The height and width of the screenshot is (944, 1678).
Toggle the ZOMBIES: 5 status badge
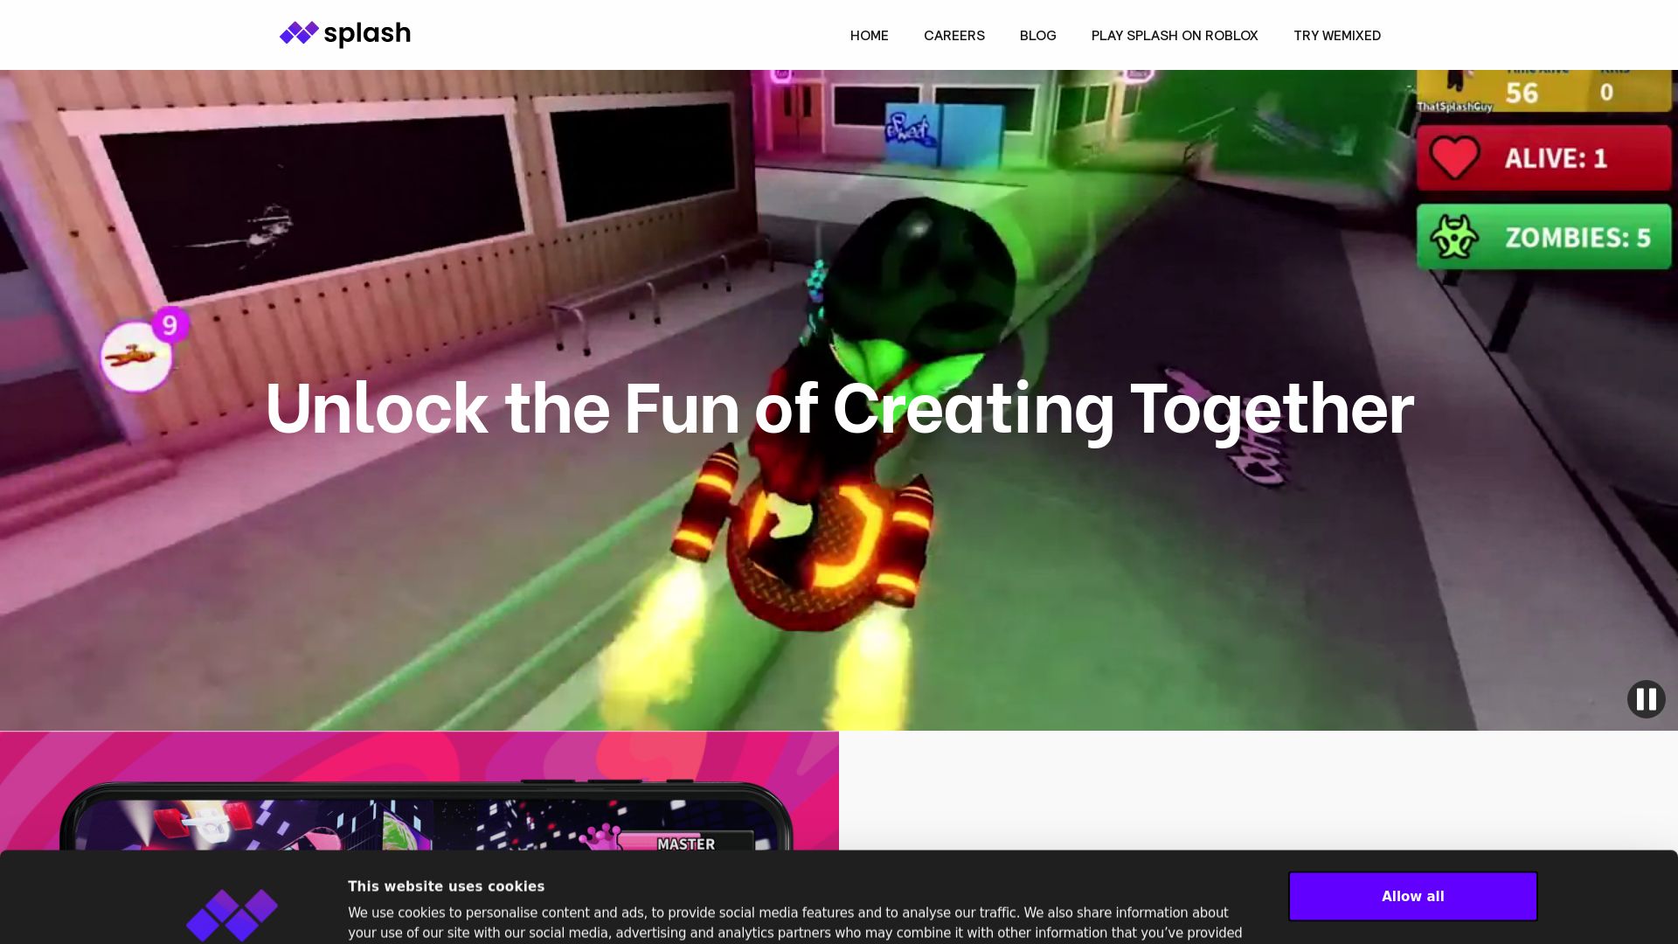(x=1543, y=236)
